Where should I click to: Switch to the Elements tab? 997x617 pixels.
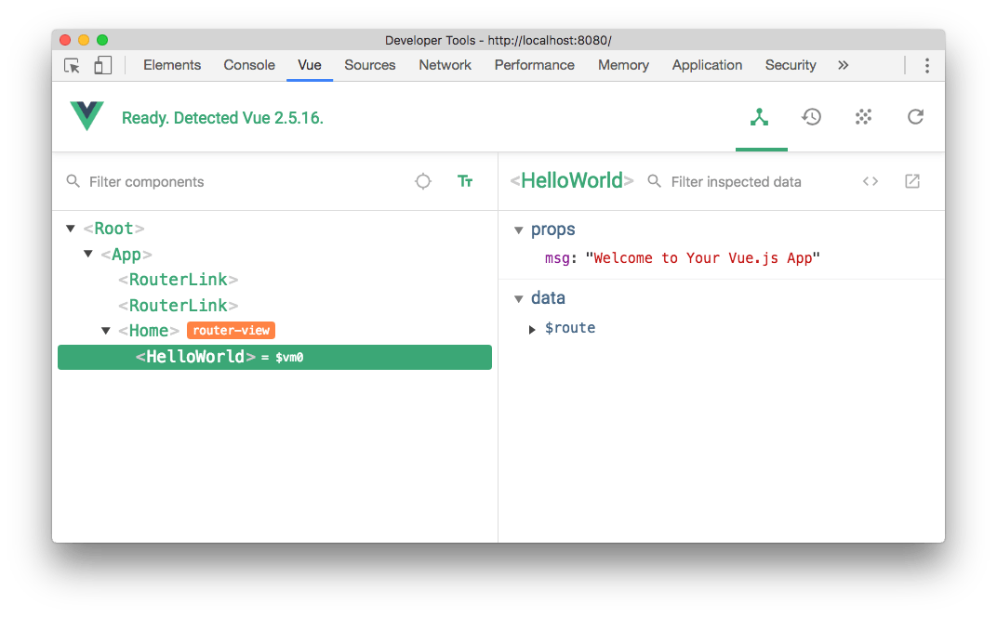click(172, 65)
